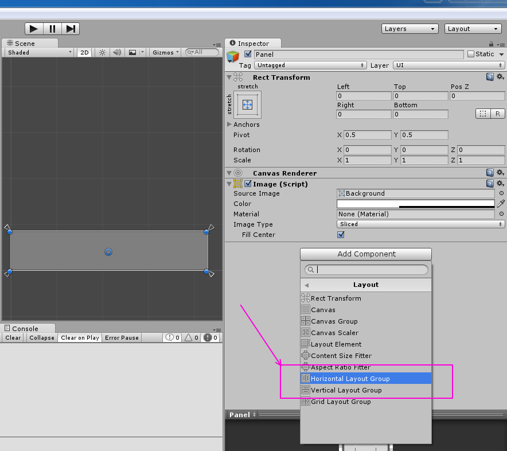Pause the game with the pause button
The image size is (507, 451).
tap(52, 29)
